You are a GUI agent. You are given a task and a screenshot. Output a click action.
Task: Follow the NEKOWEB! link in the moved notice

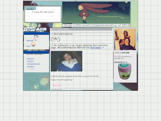click(x=96, y=48)
